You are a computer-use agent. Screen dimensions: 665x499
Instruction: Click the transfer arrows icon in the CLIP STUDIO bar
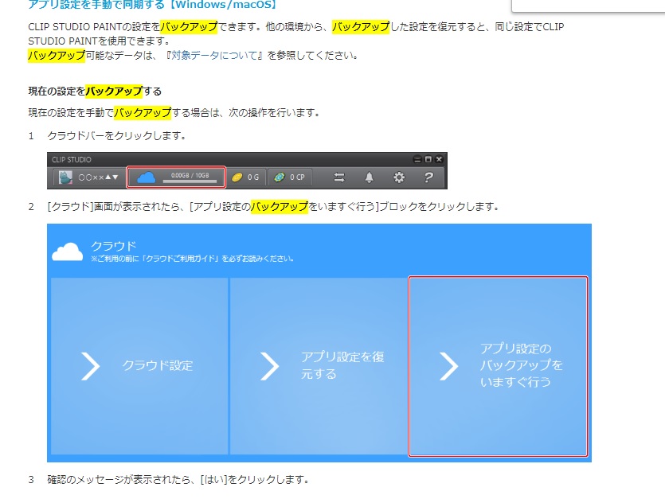pyautogui.click(x=339, y=177)
